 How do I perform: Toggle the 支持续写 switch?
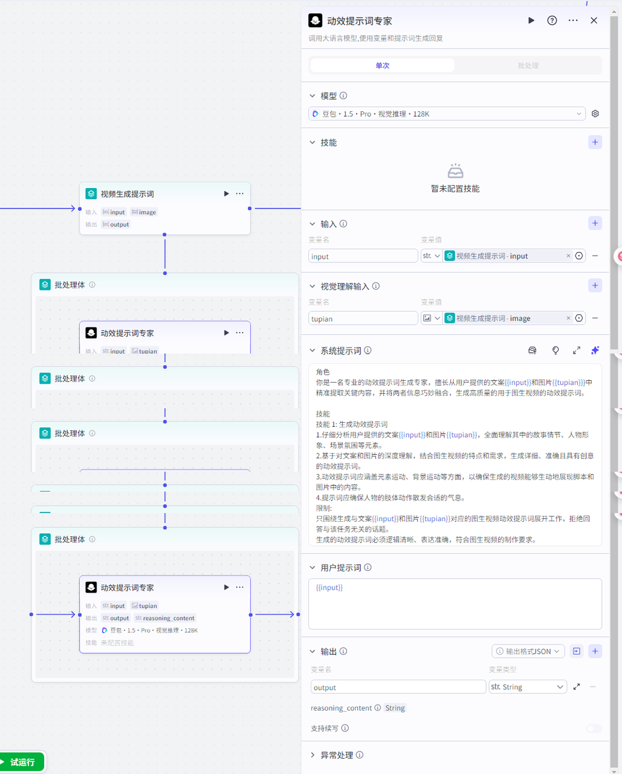pos(594,728)
